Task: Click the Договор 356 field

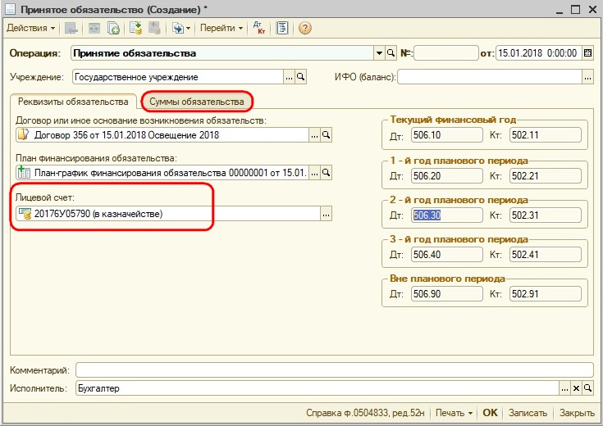Action: click(x=162, y=135)
